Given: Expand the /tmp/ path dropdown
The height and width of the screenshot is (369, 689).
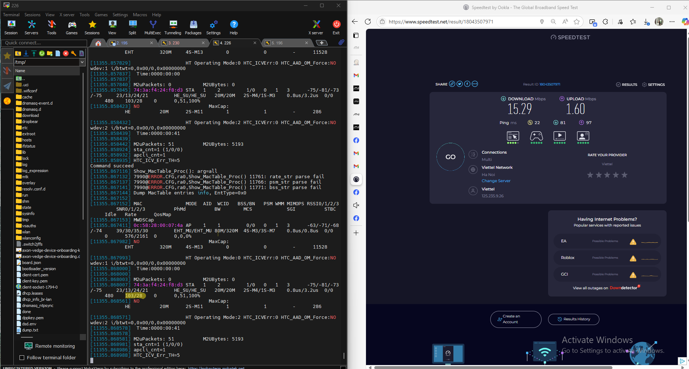Looking at the screenshot, I should pyautogui.click(x=82, y=62).
